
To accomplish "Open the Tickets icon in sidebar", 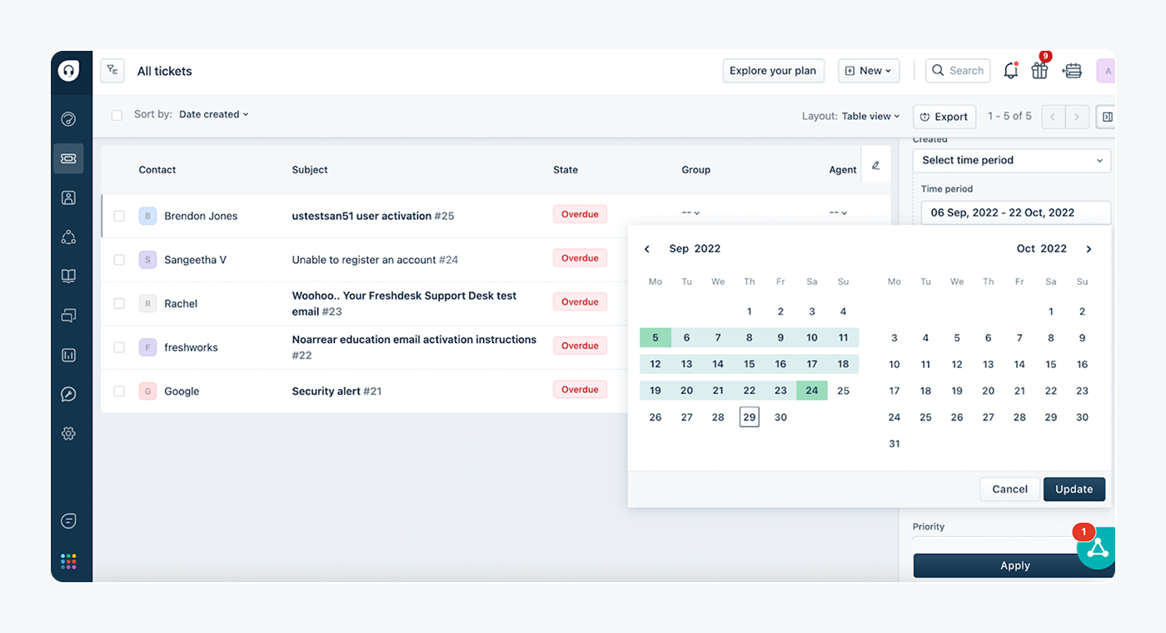I will pyautogui.click(x=68, y=158).
